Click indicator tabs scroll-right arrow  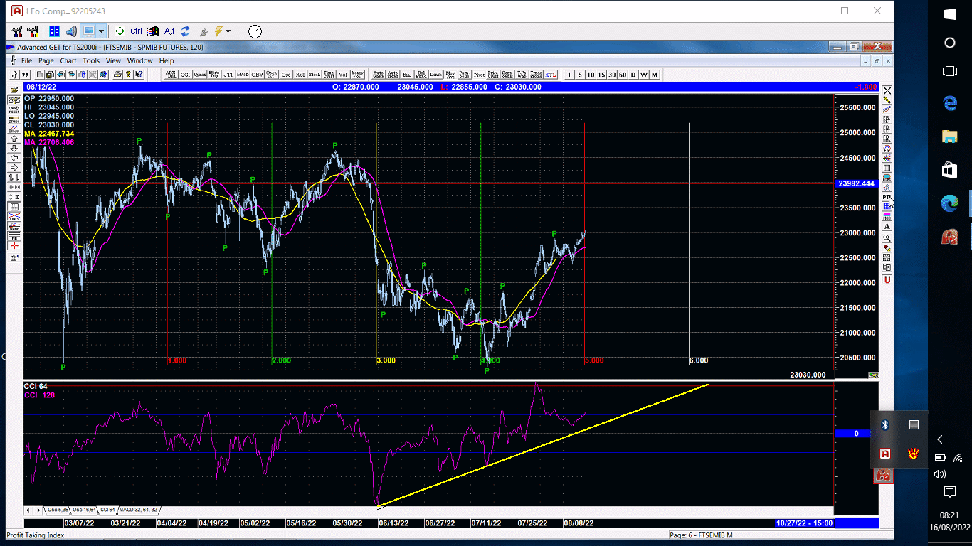[x=37, y=510]
